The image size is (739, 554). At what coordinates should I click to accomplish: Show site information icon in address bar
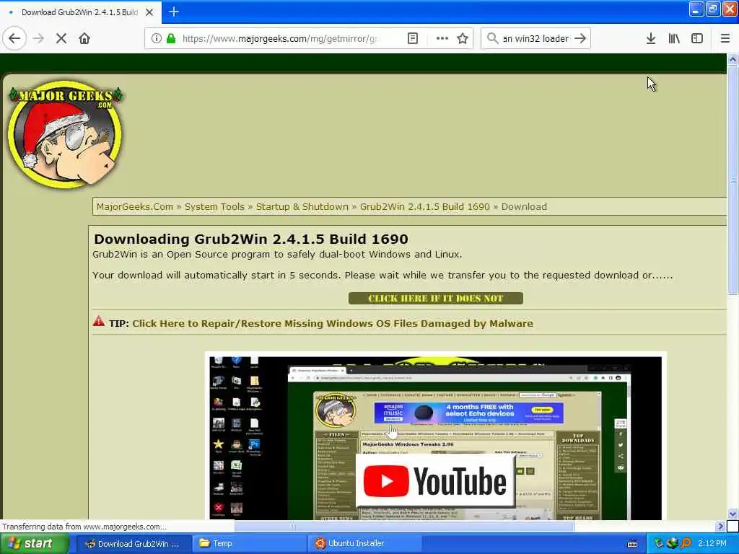coord(156,39)
